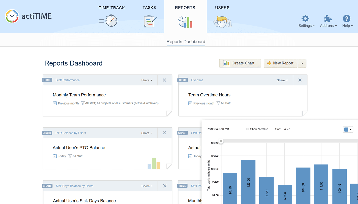Screen dimensions: 358x204
Task: Click the 104:00 chart bar
Action: pyautogui.click(x=303, y=186)
